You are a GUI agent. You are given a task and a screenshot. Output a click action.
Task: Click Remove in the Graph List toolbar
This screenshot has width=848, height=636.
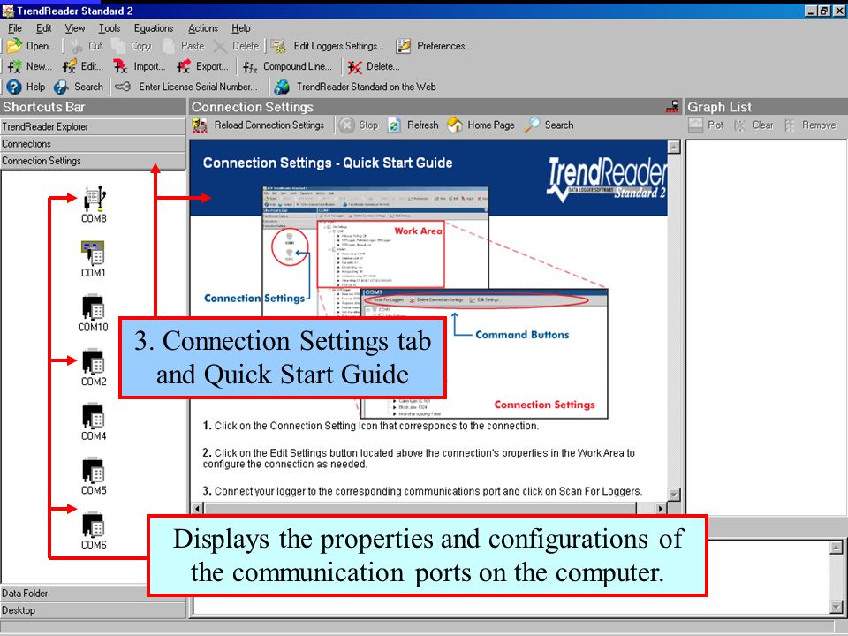[x=810, y=125]
